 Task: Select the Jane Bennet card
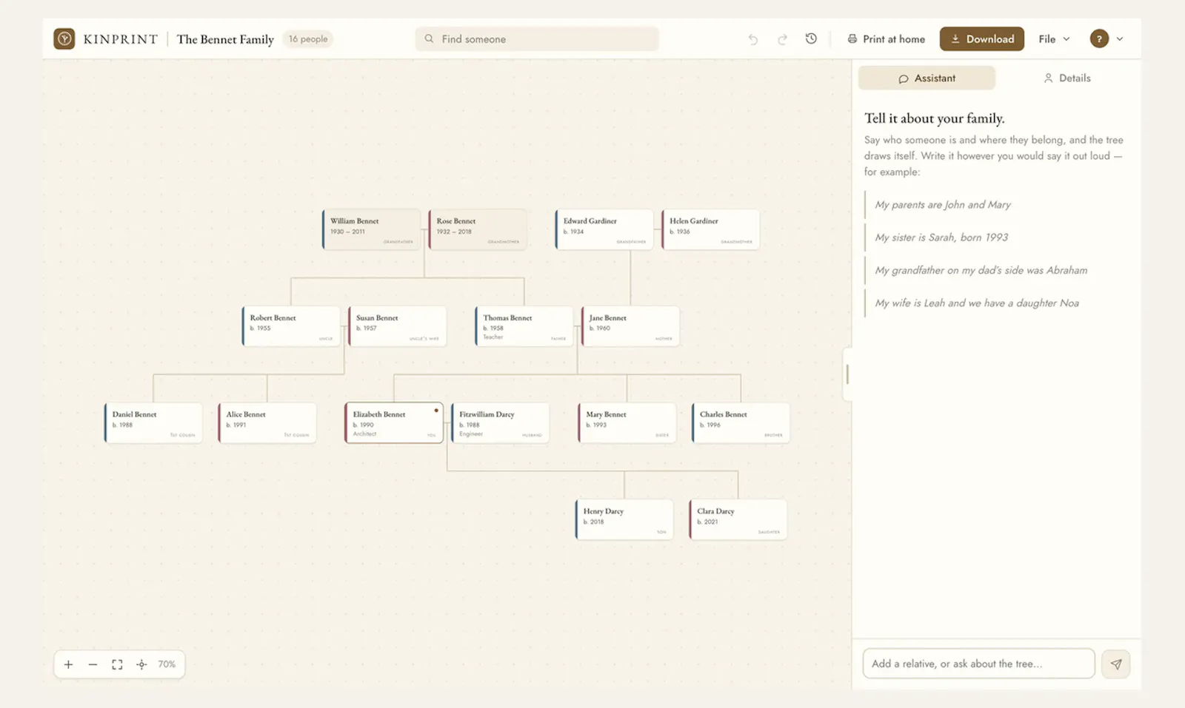[x=630, y=326]
